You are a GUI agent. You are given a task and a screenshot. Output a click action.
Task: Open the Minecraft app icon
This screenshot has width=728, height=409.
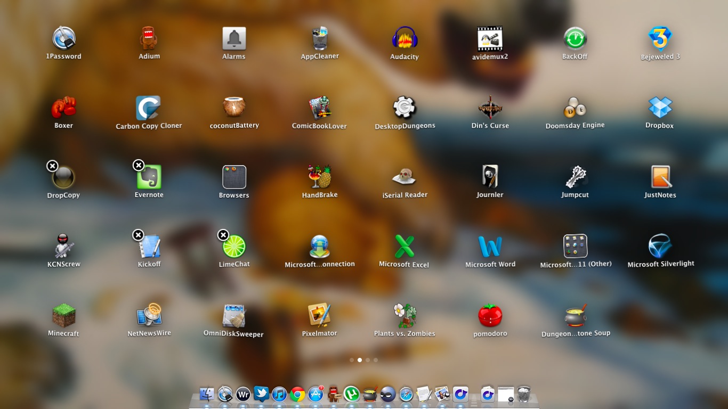coord(63,316)
